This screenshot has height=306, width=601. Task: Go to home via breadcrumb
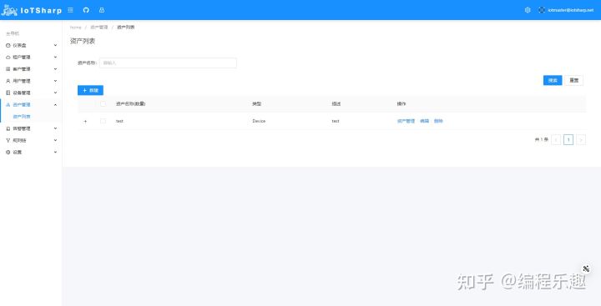click(x=75, y=28)
